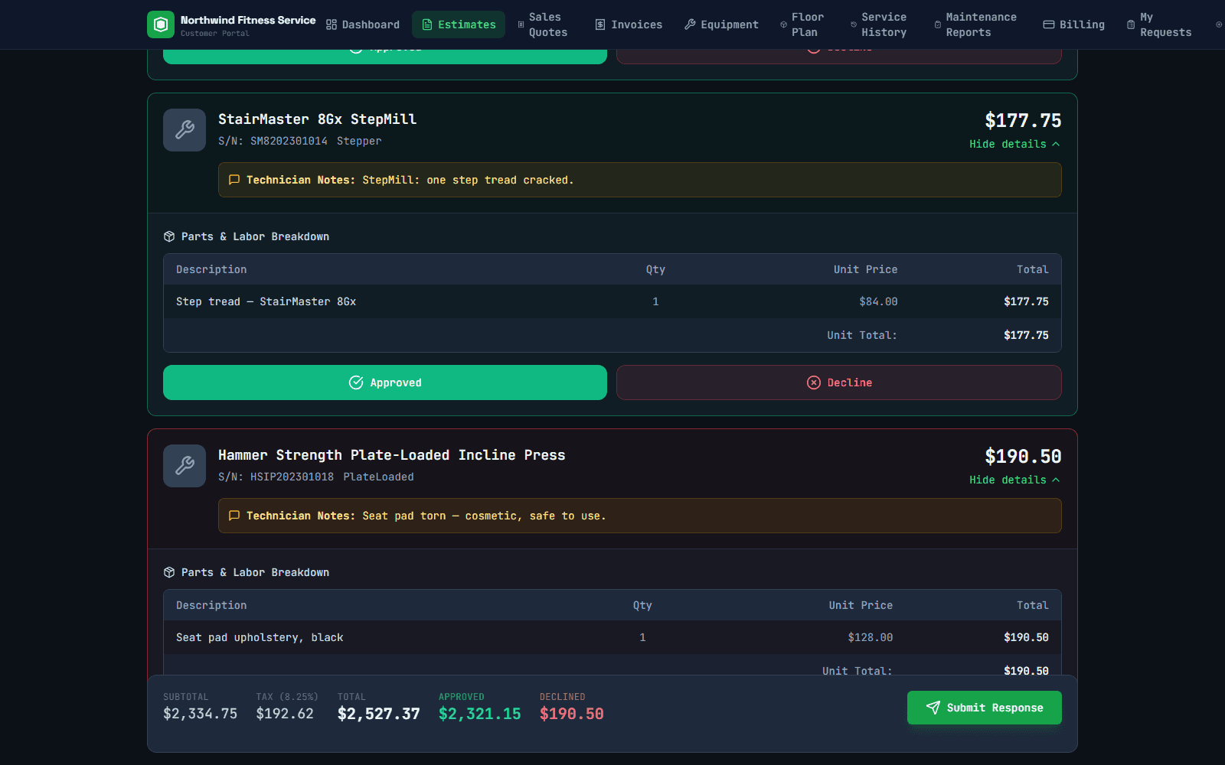Navigate to Equipment

[x=721, y=24]
